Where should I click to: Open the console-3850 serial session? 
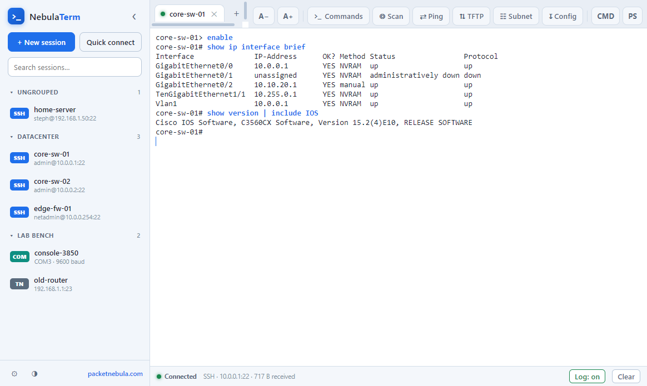point(74,257)
